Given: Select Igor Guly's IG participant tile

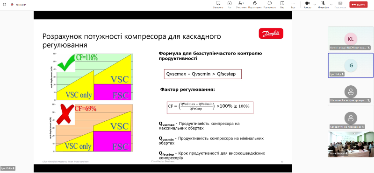Looking at the screenshot, I should coord(351,65).
